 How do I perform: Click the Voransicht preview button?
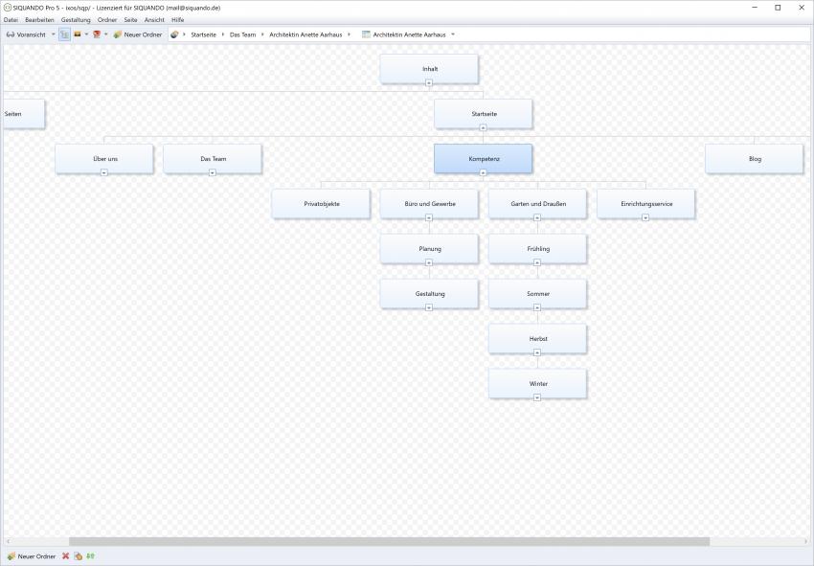coord(27,34)
